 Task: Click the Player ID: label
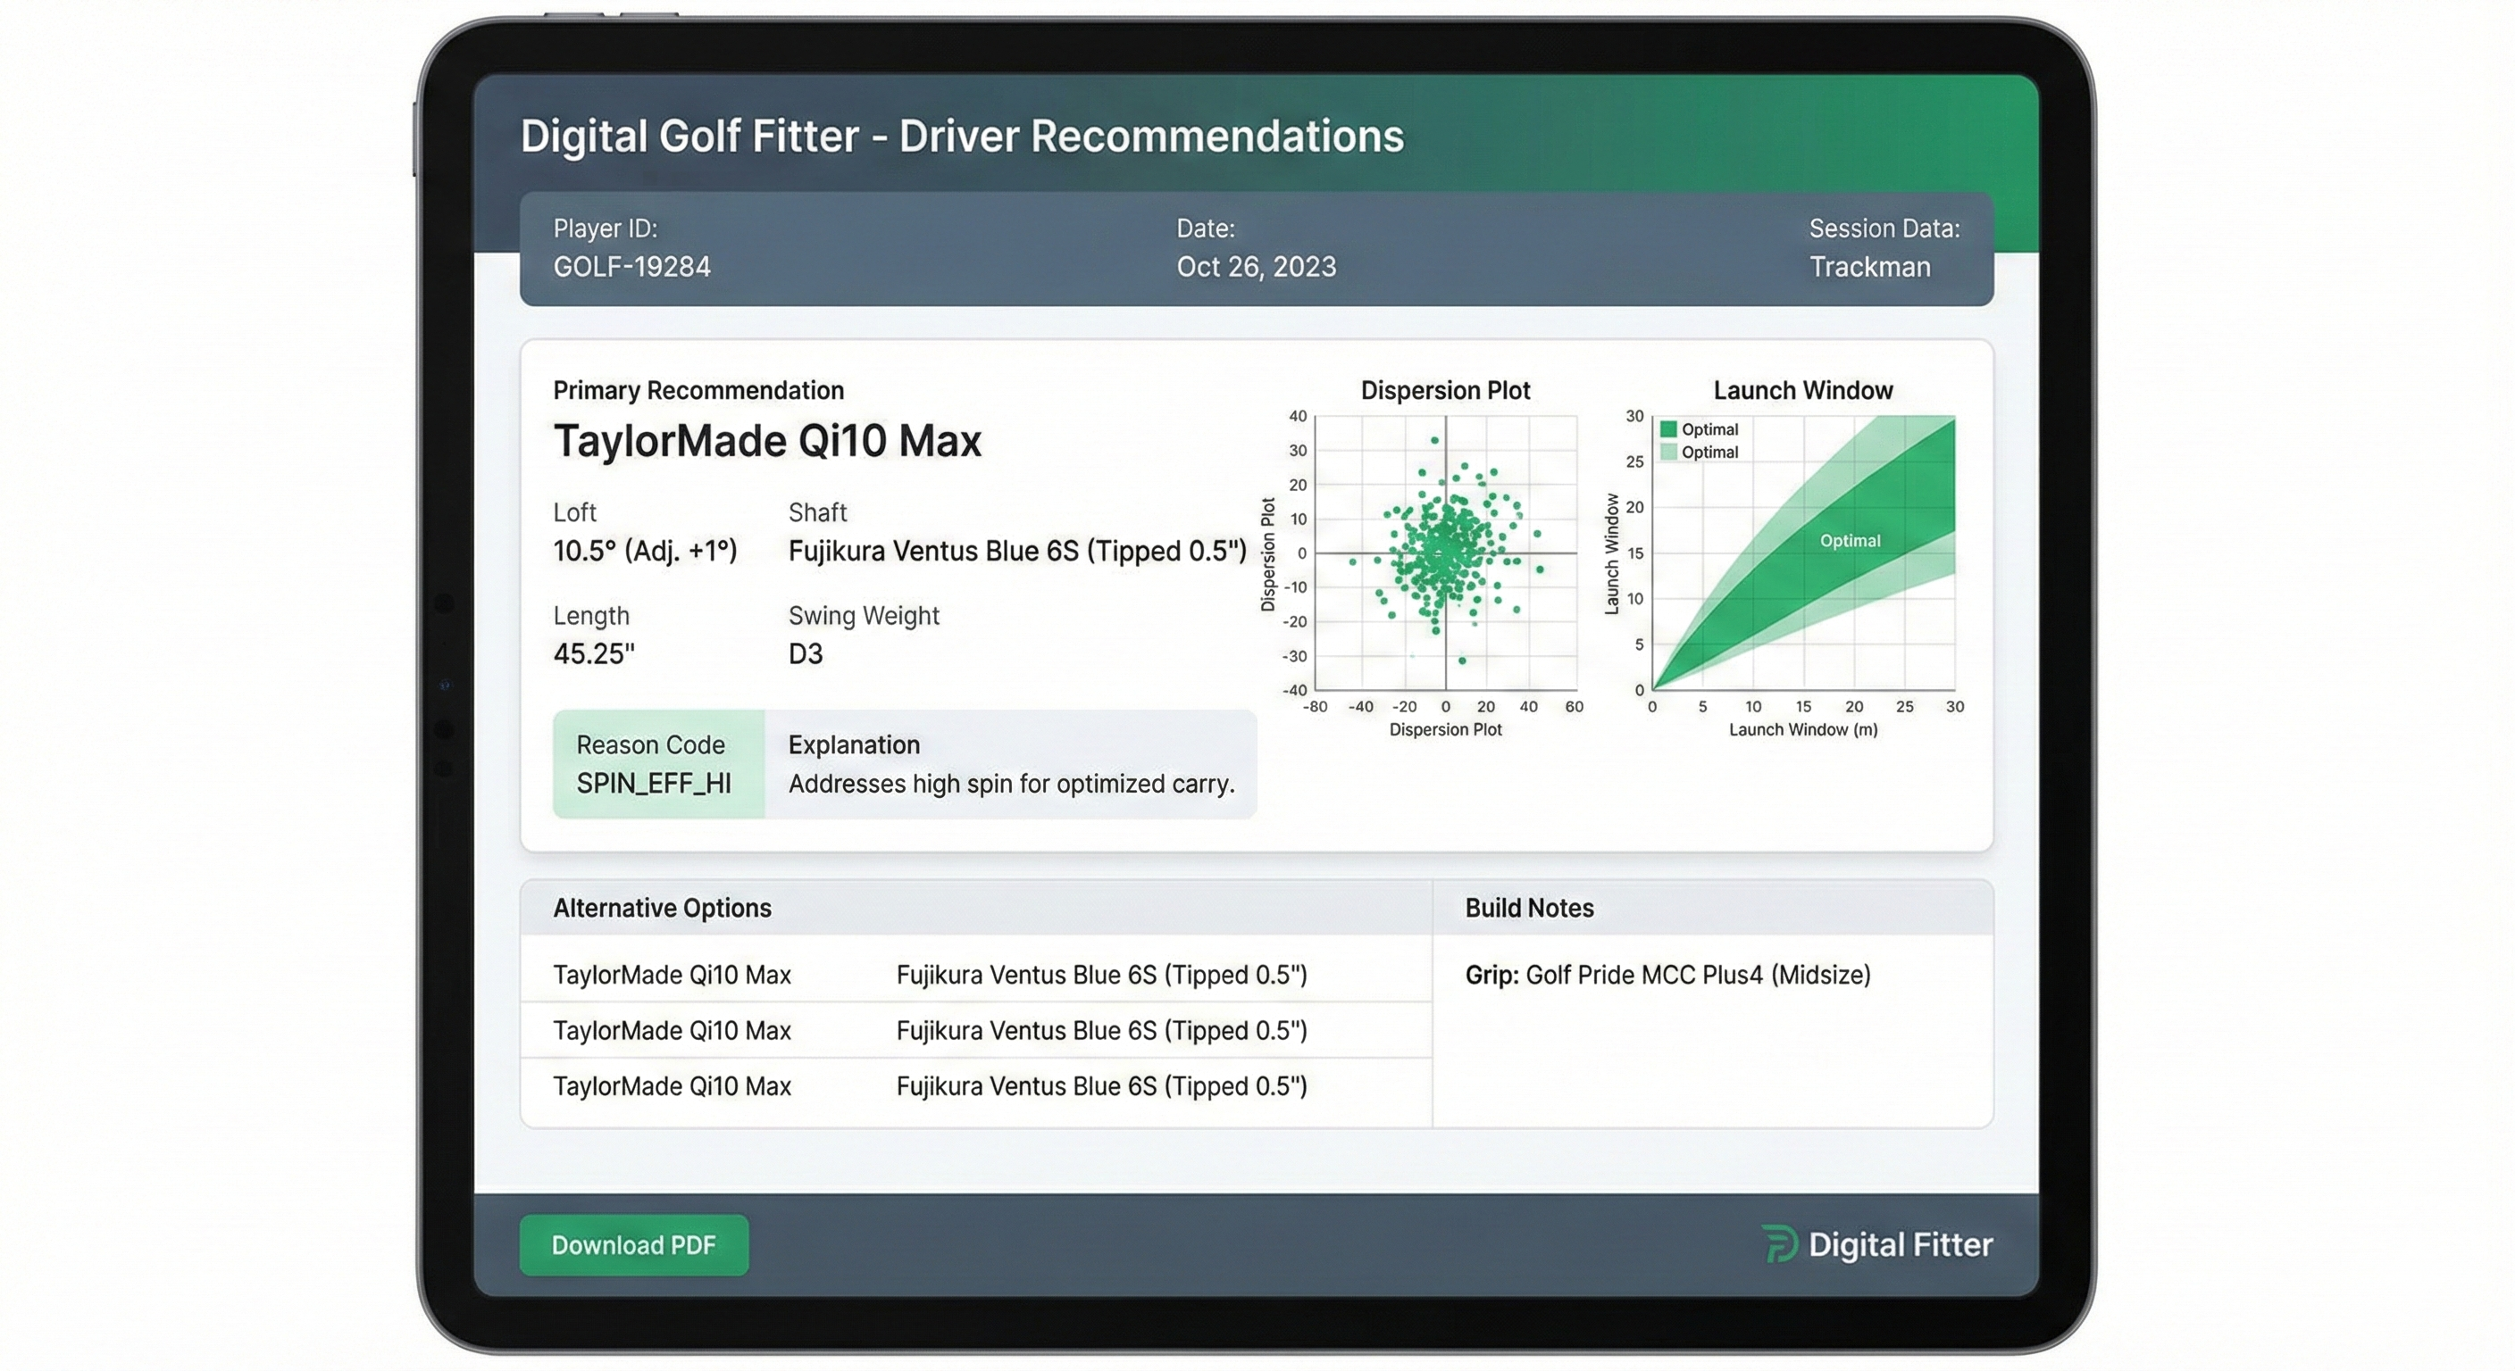(606, 228)
